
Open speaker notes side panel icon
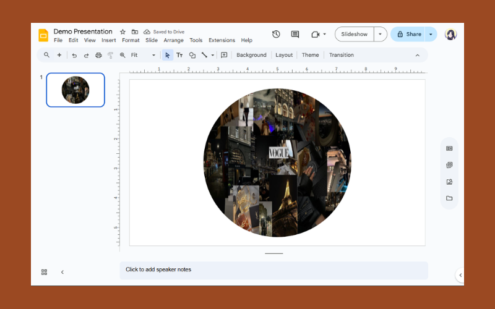click(x=449, y=148)
